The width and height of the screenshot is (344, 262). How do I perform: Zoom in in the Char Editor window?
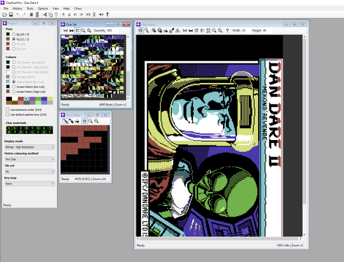(96, 121)
